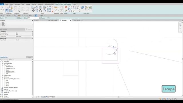Open the File menu
Screen dimensions: 183x103
click(x=2, y=4)
